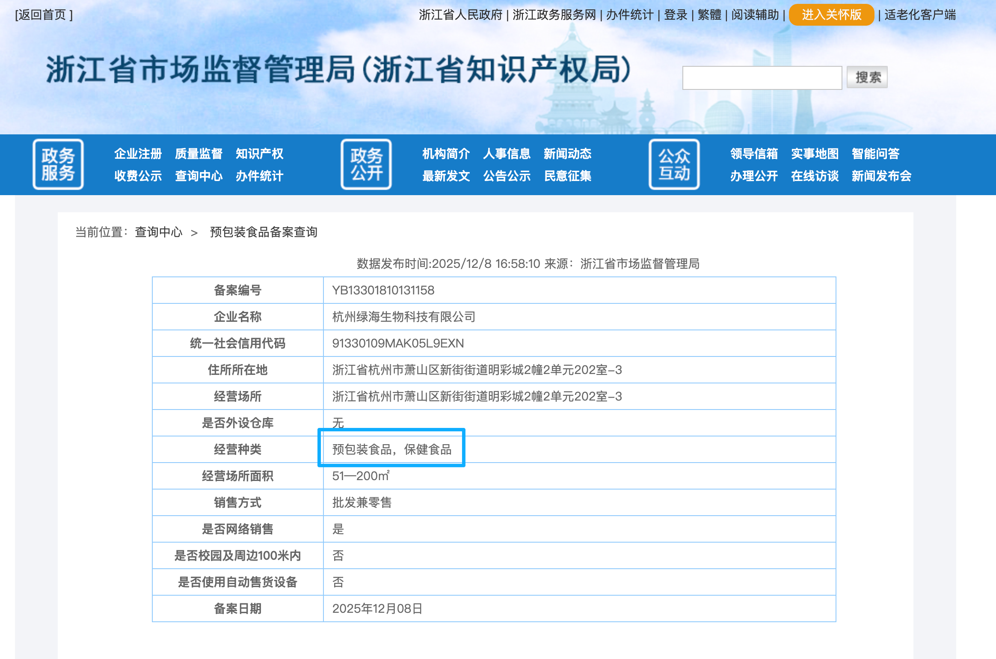This screenshot has height=659, width=996.
Task: Open the 企业注册 section
Action: (138, 154)
